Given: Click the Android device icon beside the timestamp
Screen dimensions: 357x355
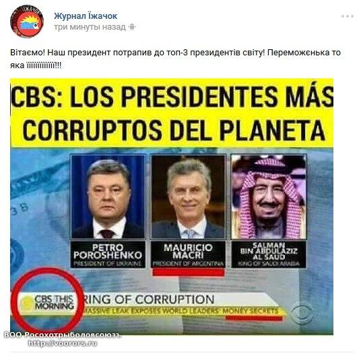Looking at the screenshot, I should 132,28.
